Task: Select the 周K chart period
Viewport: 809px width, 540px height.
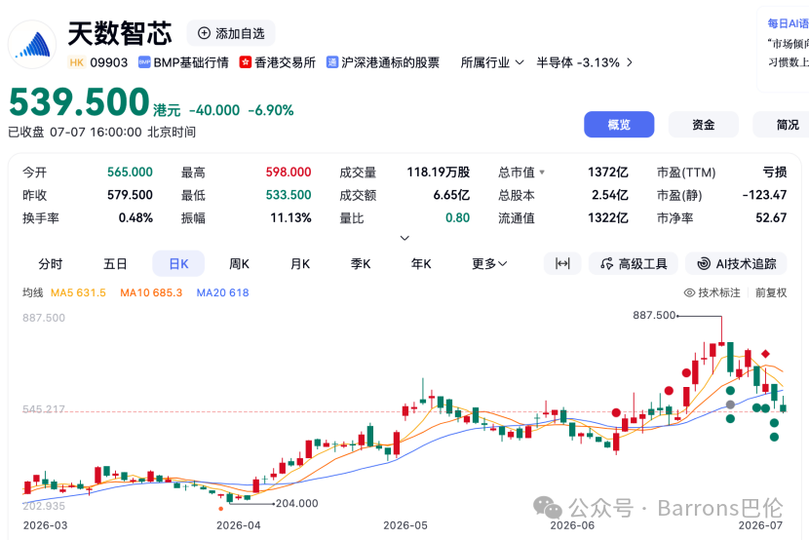Action: [240, 264]
